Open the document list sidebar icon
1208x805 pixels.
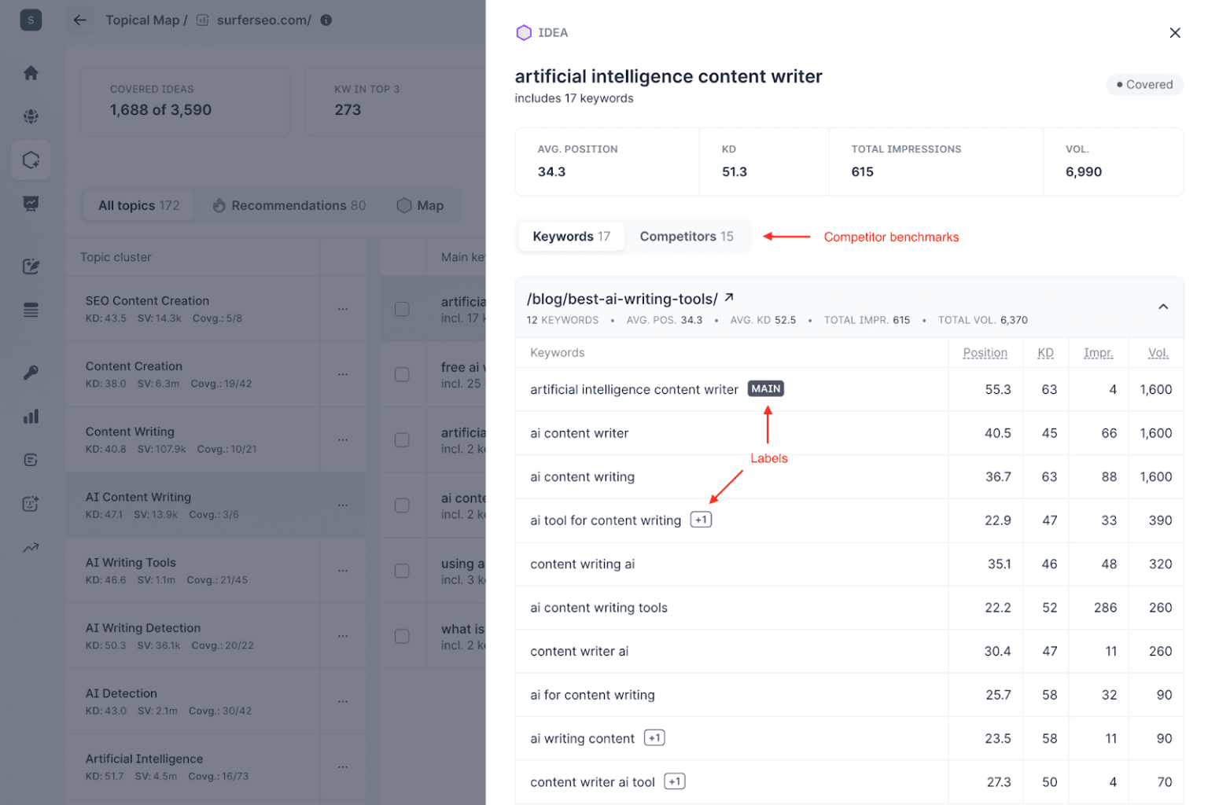click(x=31, y=460)
